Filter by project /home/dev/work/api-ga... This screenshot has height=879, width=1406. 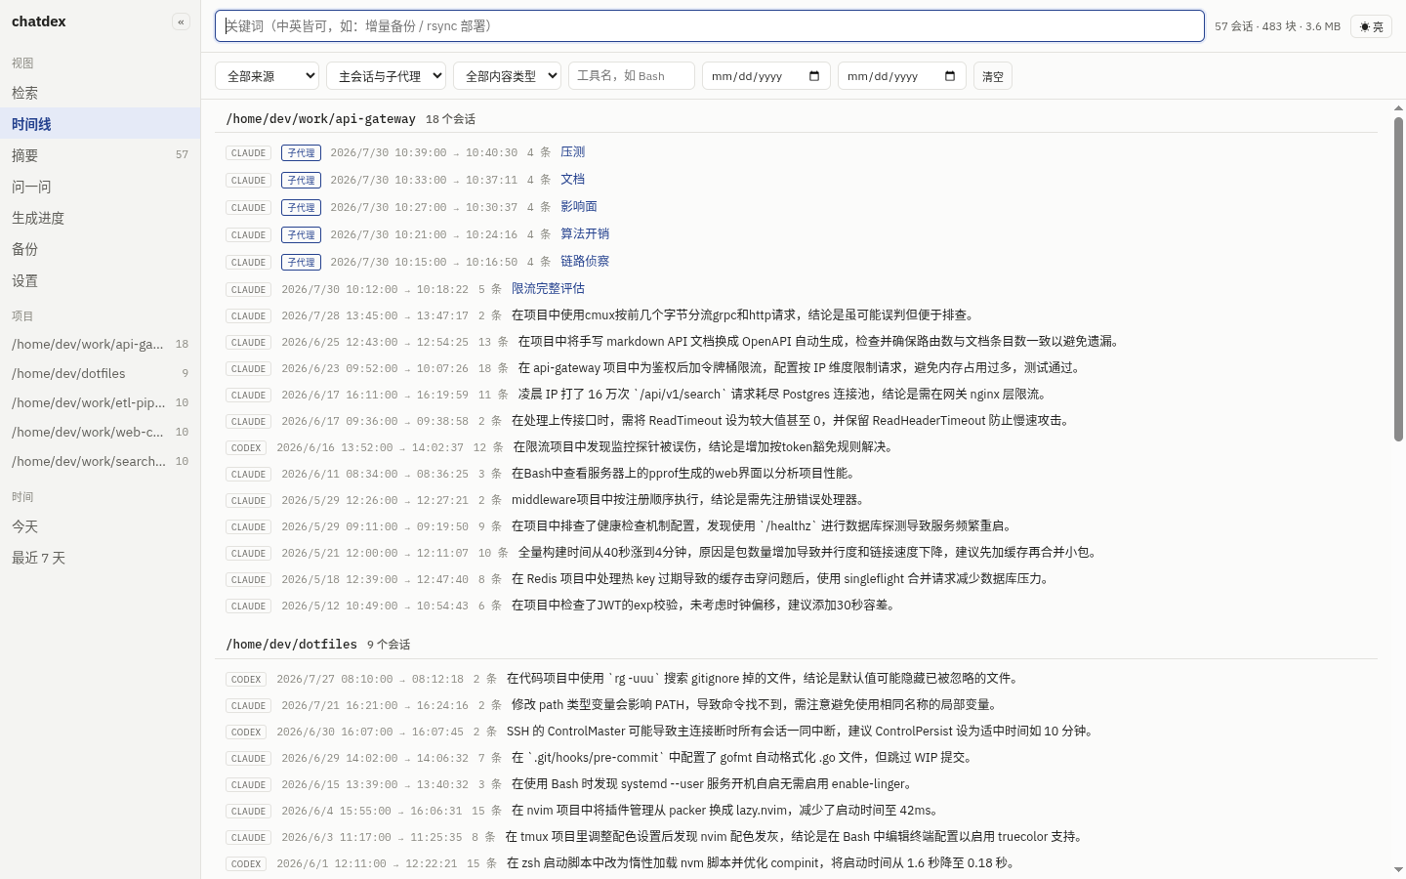tap(100, 344)
